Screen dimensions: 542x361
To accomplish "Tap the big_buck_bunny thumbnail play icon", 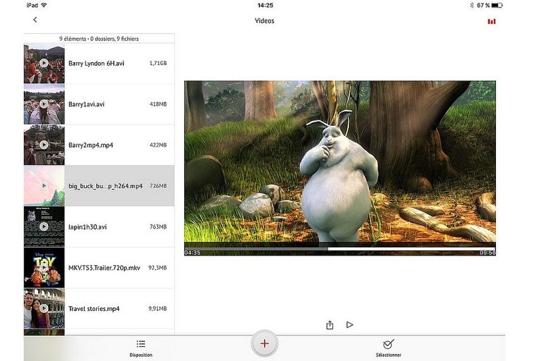I will coord(44,186).
